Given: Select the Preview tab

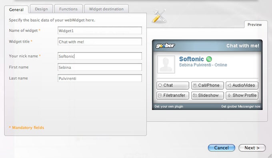Looking at the screenshot, I should click(x=254, y=25).
